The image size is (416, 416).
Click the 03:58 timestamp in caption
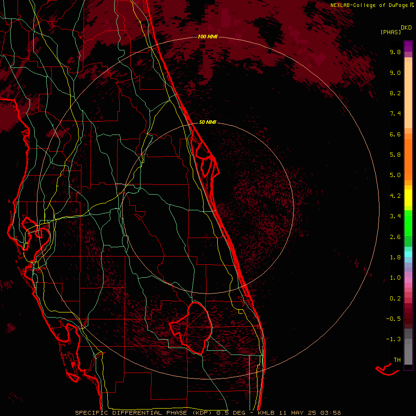330,413
